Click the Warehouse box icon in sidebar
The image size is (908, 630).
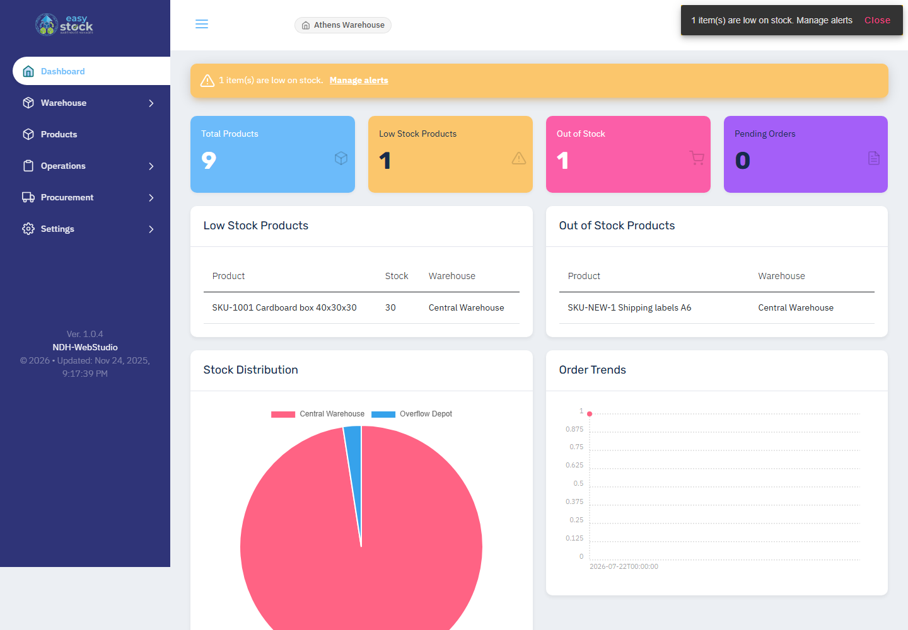(28, 103)
